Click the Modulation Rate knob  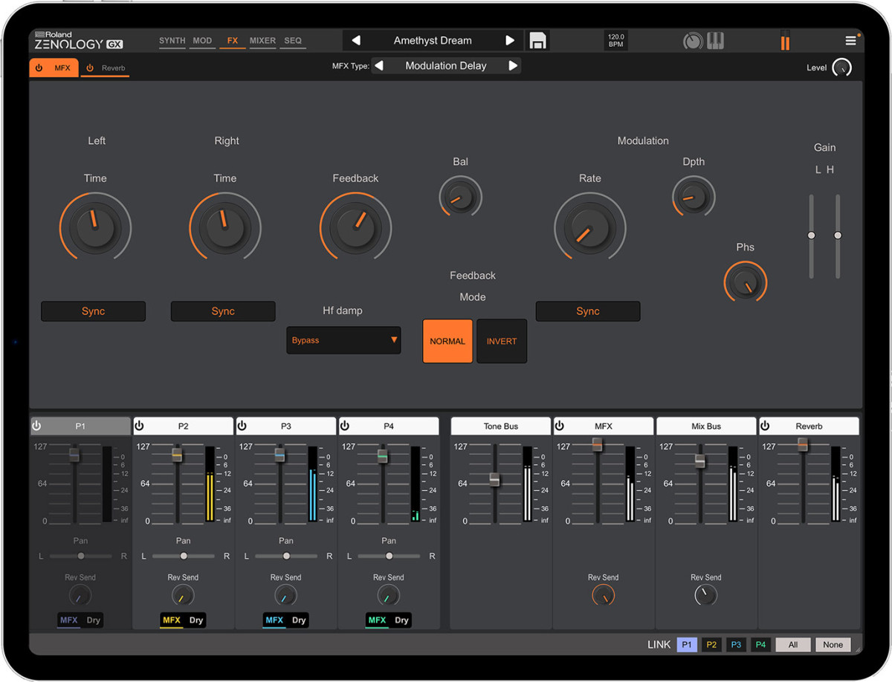(590, 226)
